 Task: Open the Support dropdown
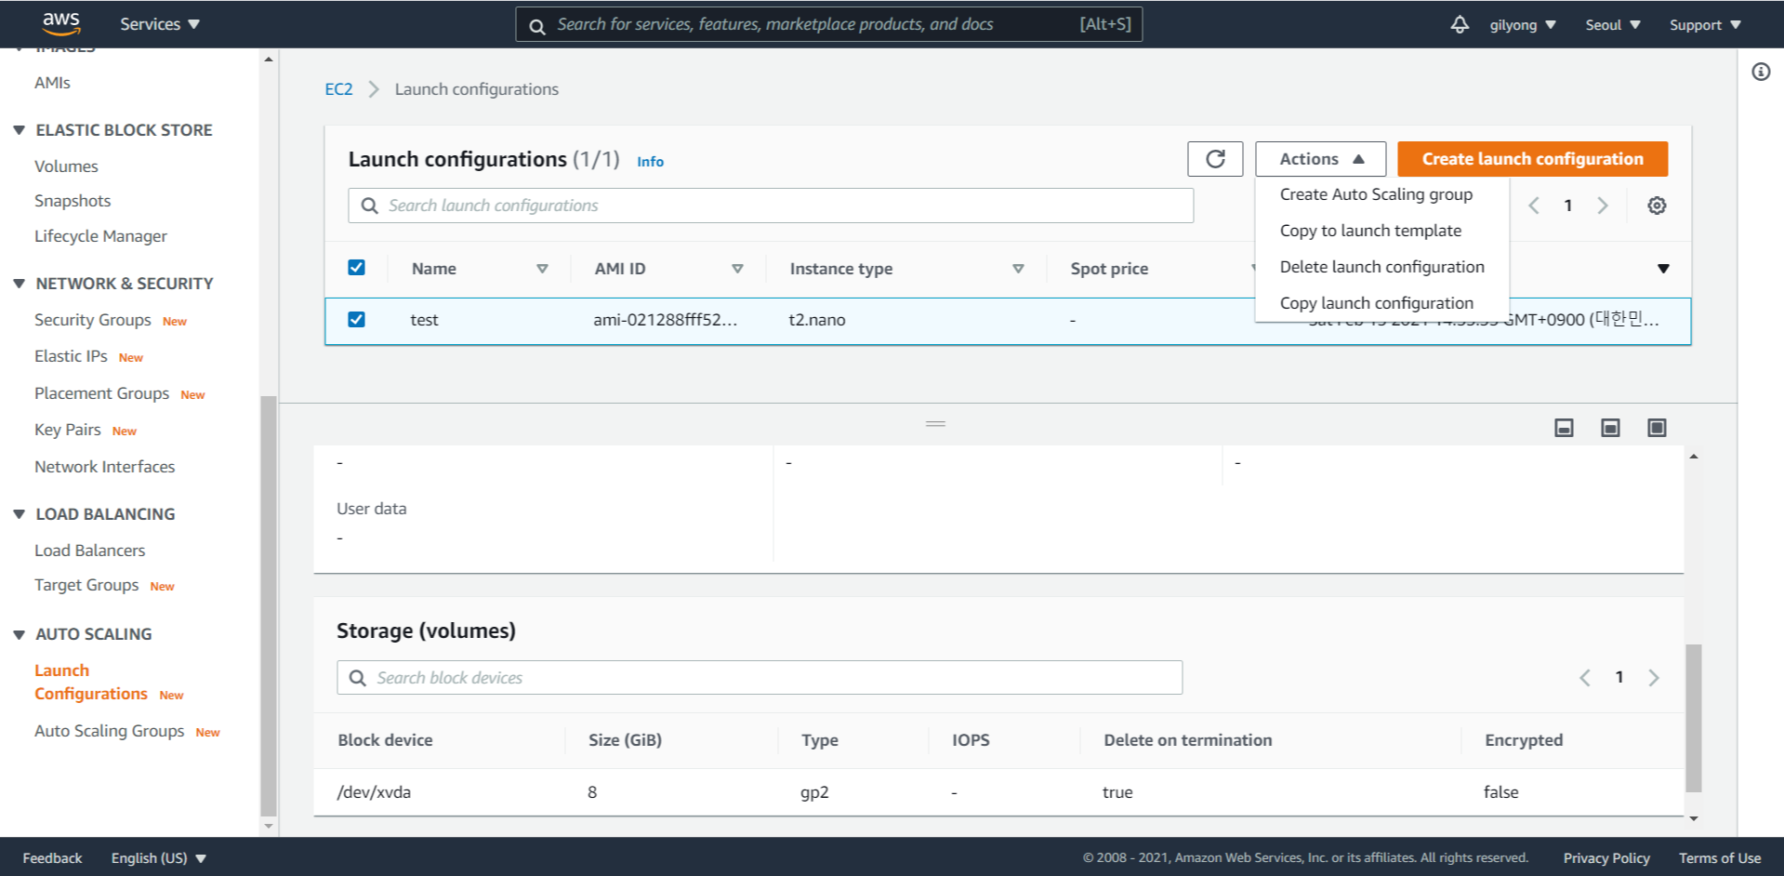(1705, 25)
